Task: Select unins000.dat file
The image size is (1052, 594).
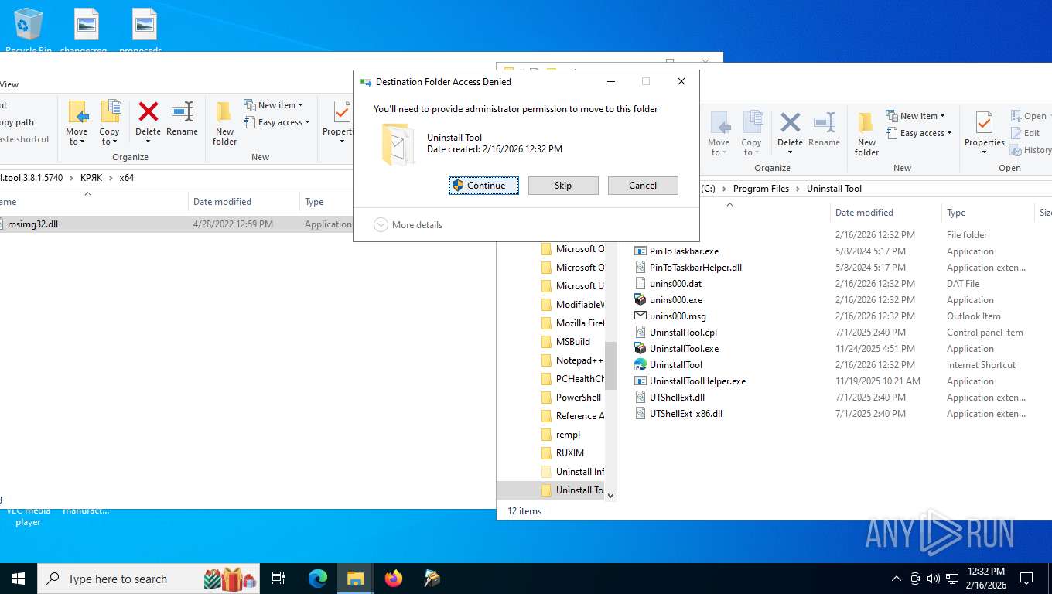Action: [675, 284]
